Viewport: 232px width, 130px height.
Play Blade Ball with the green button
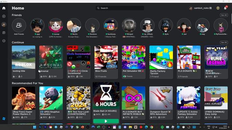(x=106, y=121)
